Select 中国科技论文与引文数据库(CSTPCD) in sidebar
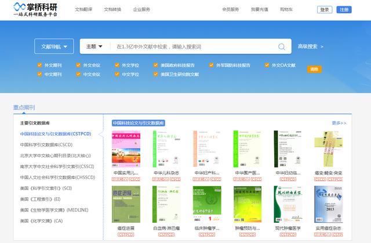The image size is (371, 243). 56,134
